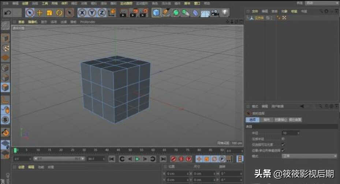
Task: Open the first Object Manager menu
Action: coord(255,11)
